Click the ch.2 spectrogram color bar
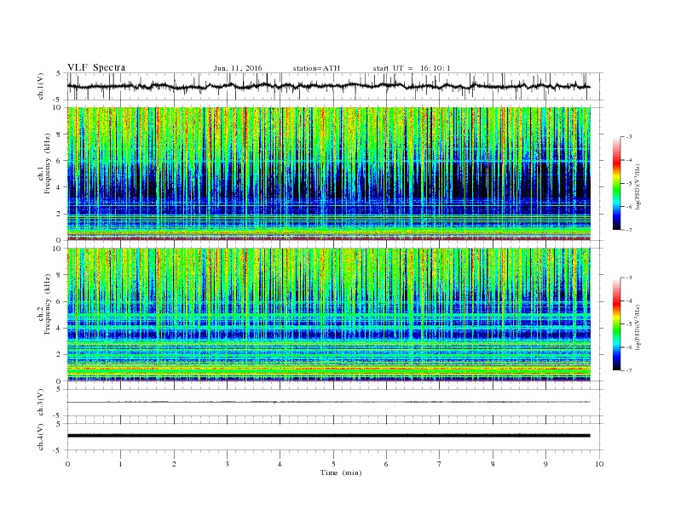The width and height of the screenshot is (675, 521). [616, 323]
